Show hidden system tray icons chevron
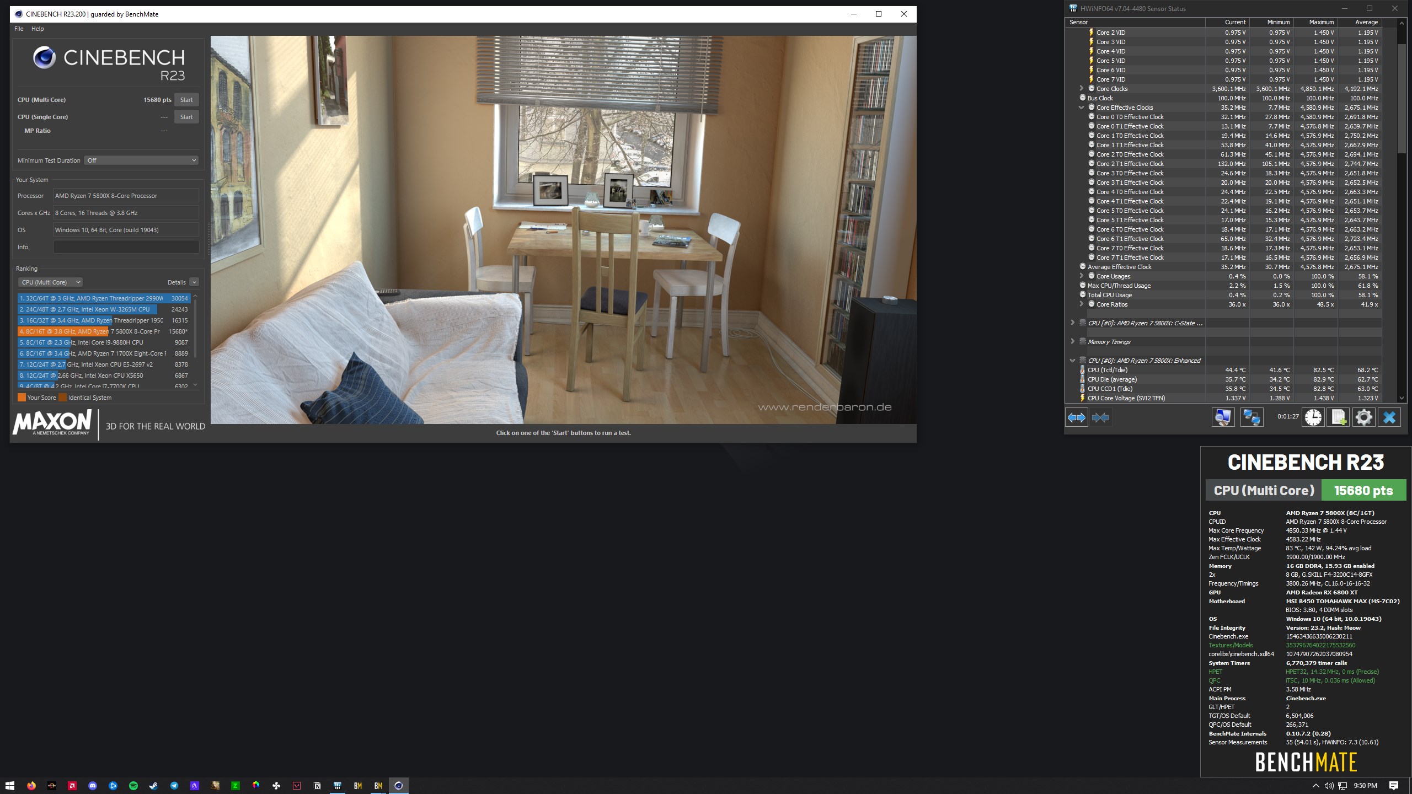Screen dimensions: 1412x794 [1315, 786]
